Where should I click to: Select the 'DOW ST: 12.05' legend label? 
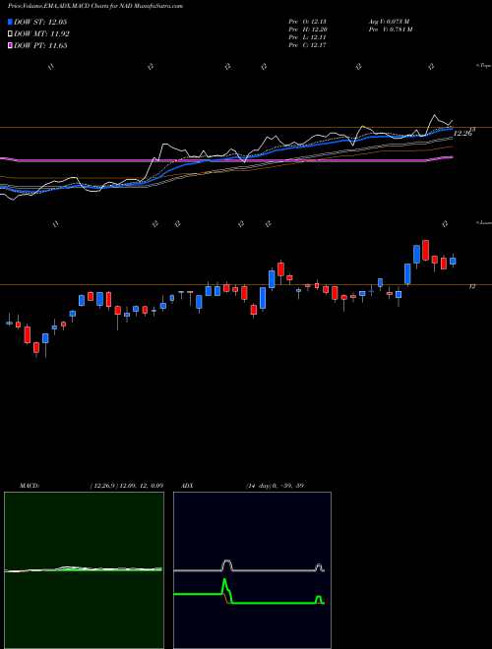(40, 22)
